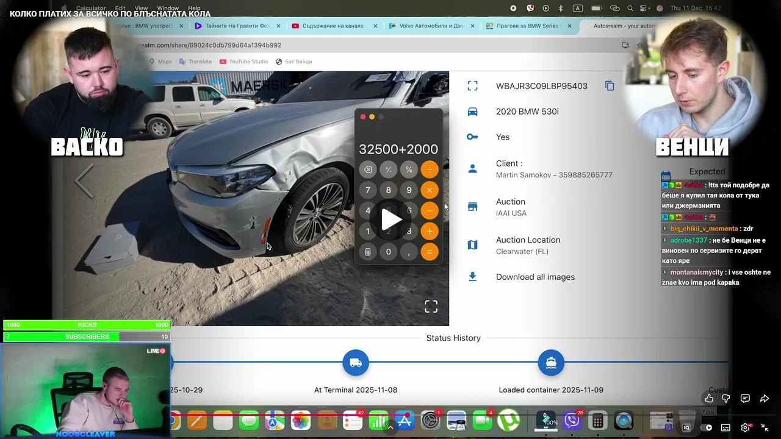
Task: Play the video with the center play button
Action: [x=390, y=220]
